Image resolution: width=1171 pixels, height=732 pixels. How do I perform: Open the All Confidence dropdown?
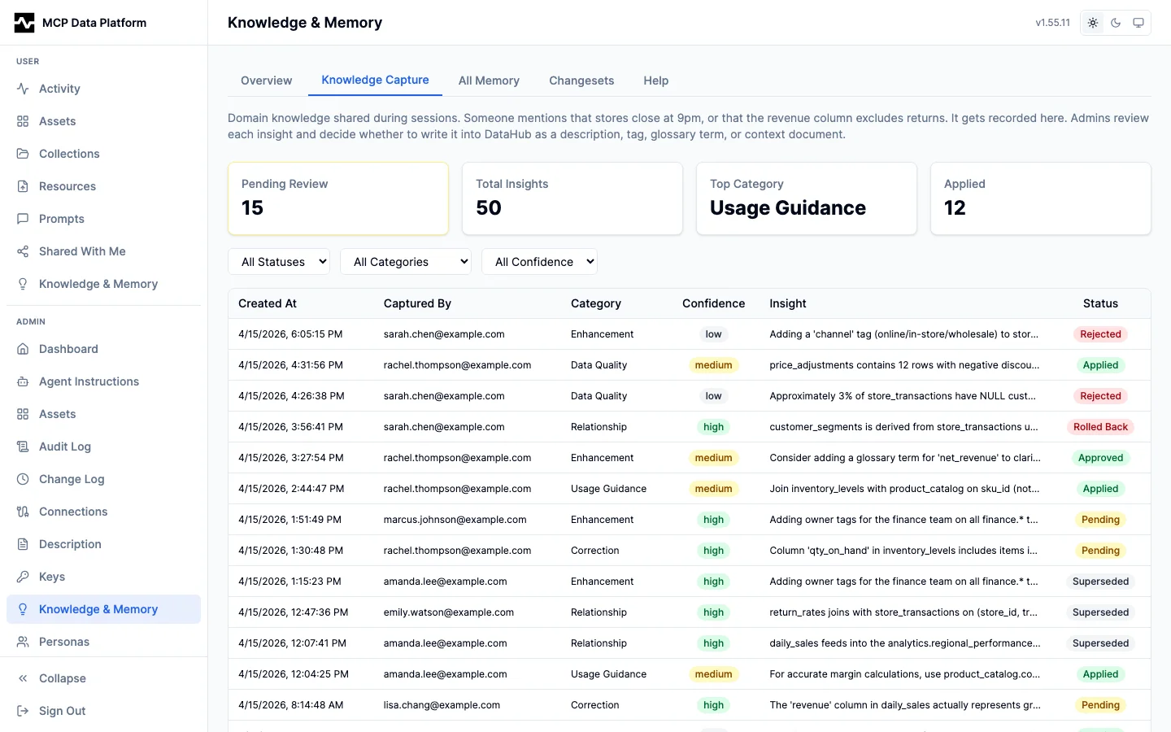click(539, 261)
